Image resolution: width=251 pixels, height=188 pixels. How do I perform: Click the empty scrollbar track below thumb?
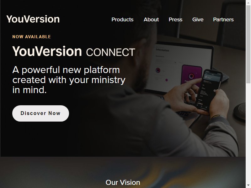[248, 133]
